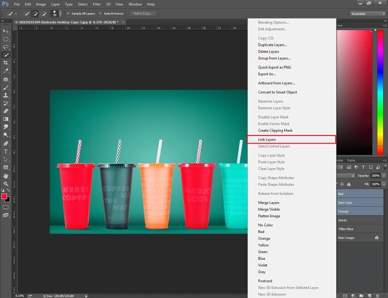
Task: Choose New selection mode in options bar
Action: tap(27, 14)
